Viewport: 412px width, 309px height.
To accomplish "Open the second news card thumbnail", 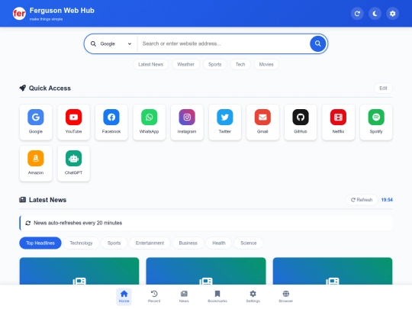I will [x=206, y=271].
